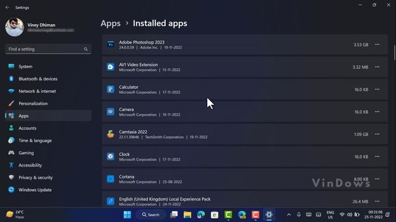Select the Apps sidebar item
The height and width of the screenshot is (222, 396).
pos(48,116)
